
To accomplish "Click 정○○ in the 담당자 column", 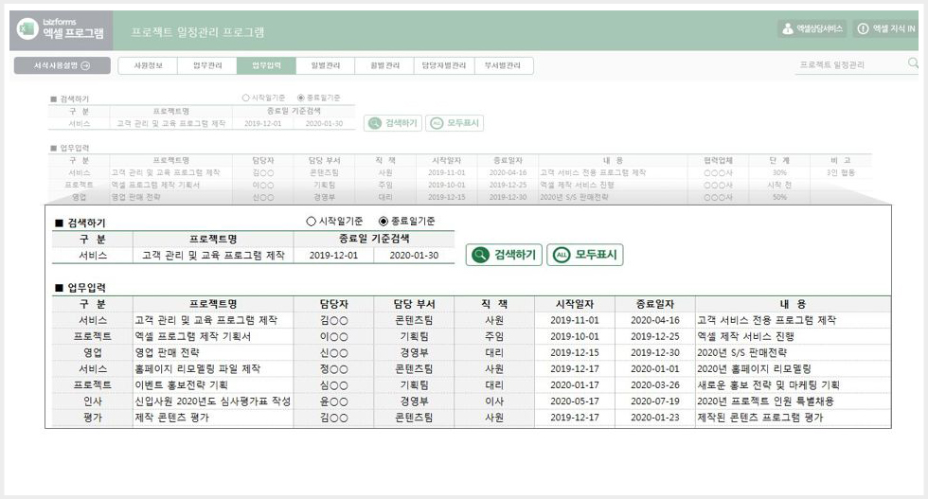I will pos(333,368).
